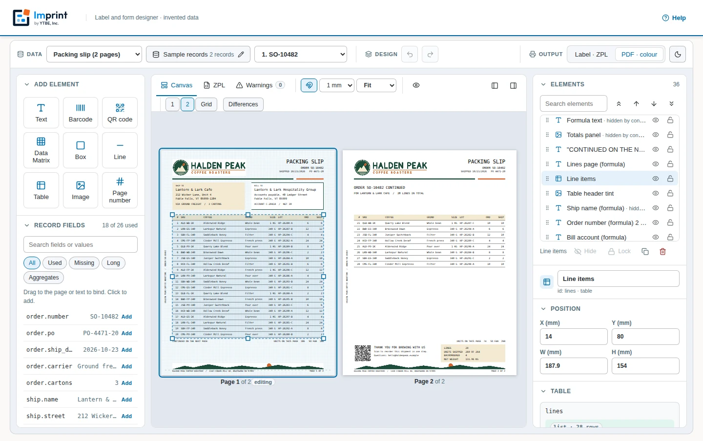This screenshot has height=441, width=703.
Task: Send selected element to back
Action: tap(671, 103)
